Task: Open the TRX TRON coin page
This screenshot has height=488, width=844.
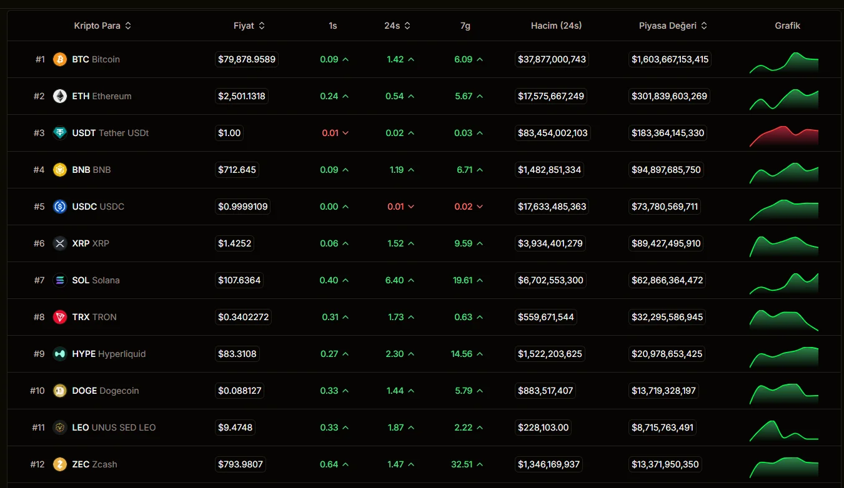Action: coord(94,317)
